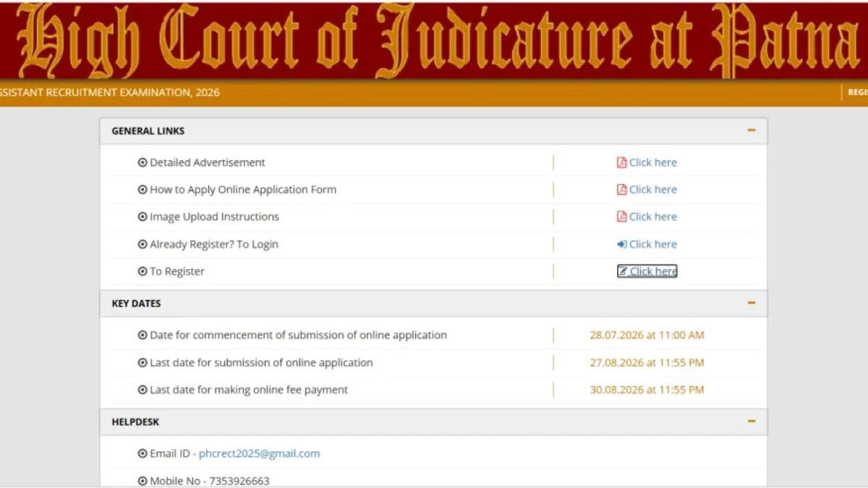The height and width of the screenshot is (488, 868).
Task: Click 'Image Upload Instructions' label text
Action: [x=214, y=217]
